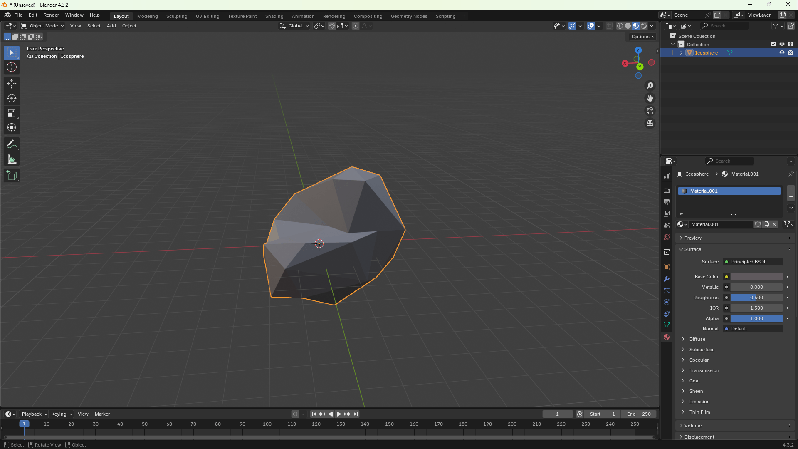Viewport: 798px width, 449px height.
Task: Toggle snapping magnet button
Action: [x=332, y=26]
